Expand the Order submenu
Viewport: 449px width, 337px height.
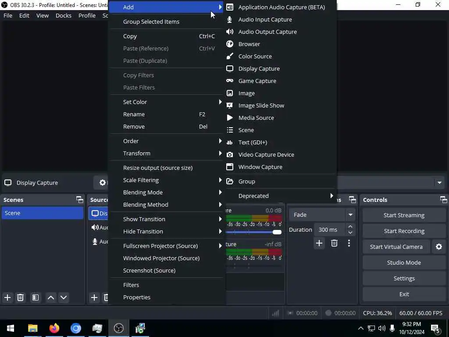[167, 141]
